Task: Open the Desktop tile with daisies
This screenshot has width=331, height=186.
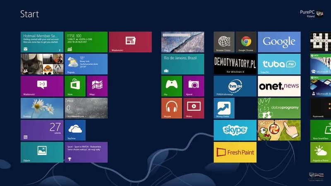Action: pyautogui.click(x=42, y=108)
